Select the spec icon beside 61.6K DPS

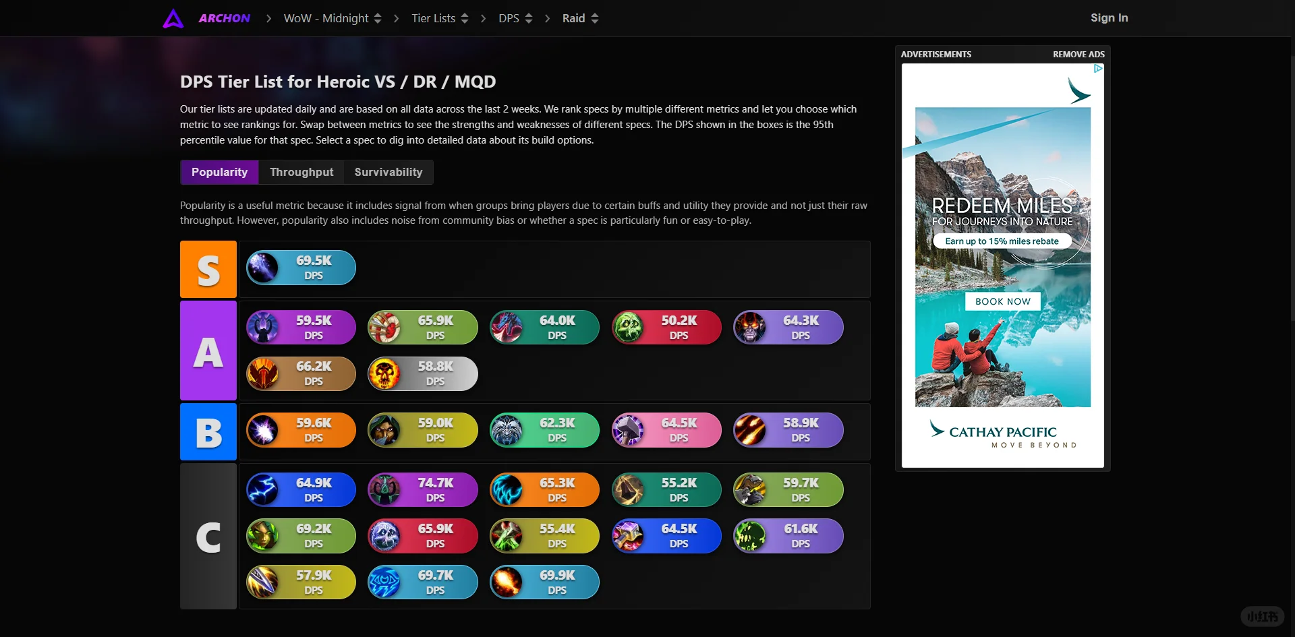[x=750, y=536]
